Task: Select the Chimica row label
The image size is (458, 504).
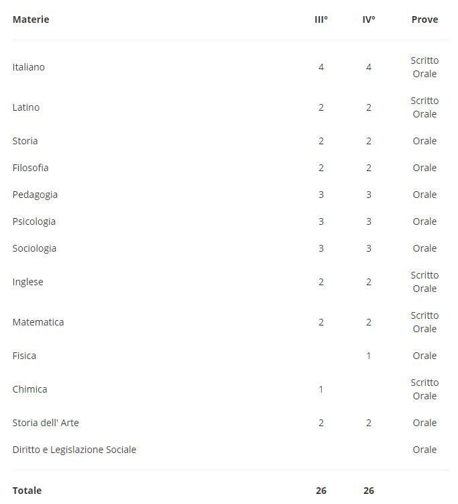Action: 30,389
